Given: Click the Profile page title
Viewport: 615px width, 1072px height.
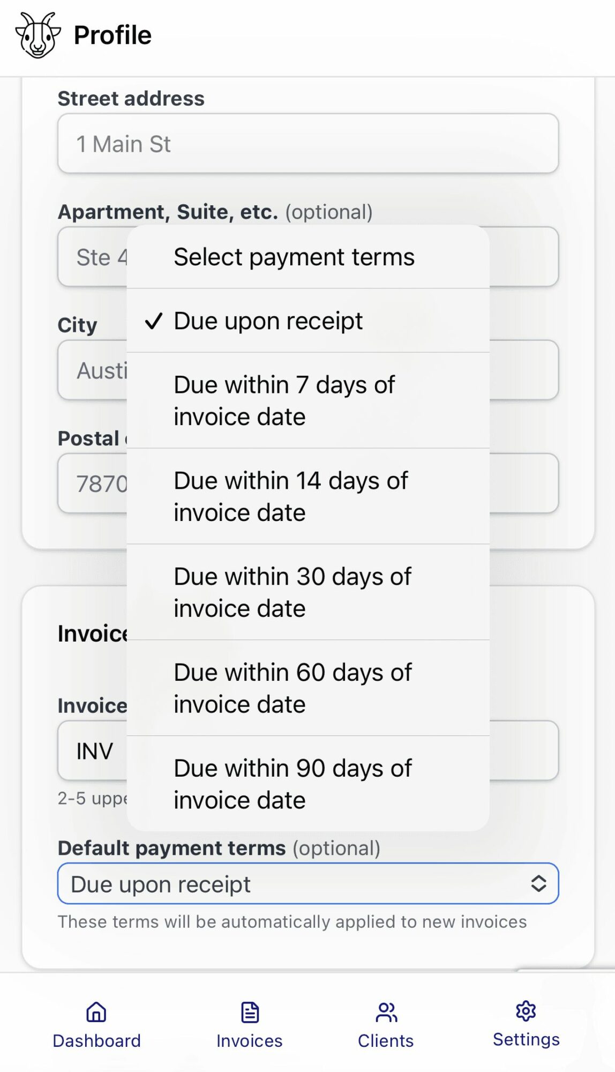Looking at the screenshot, I should [x=112, y=35].
